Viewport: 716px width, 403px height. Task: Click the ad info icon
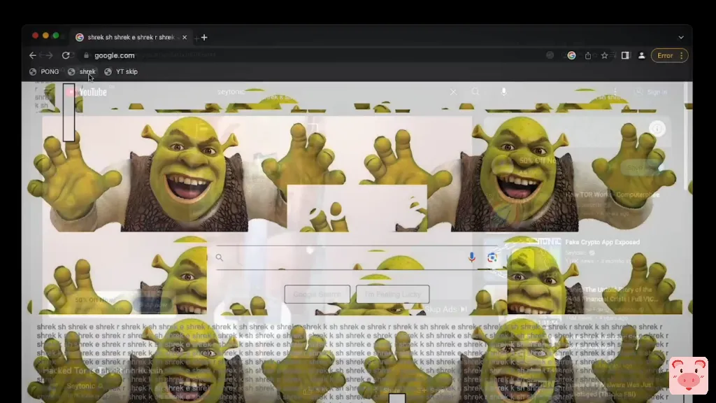(657, 129)
